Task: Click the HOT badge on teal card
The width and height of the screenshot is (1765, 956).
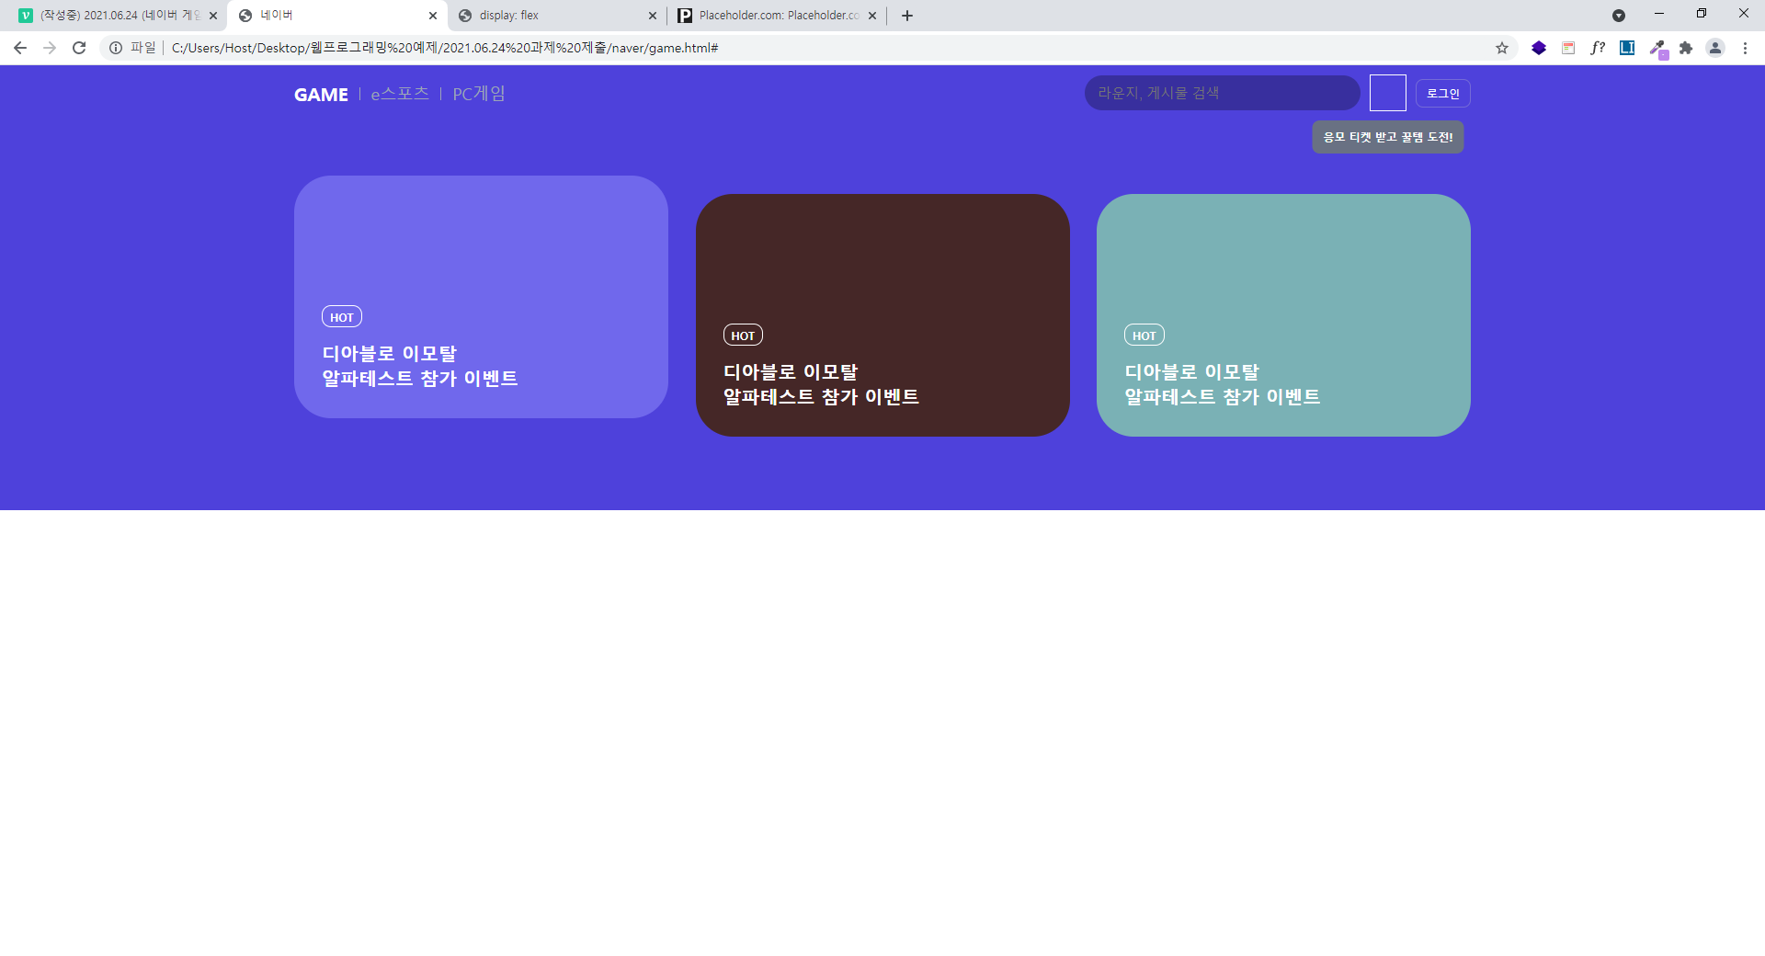Action: [x=1144, y=336]
